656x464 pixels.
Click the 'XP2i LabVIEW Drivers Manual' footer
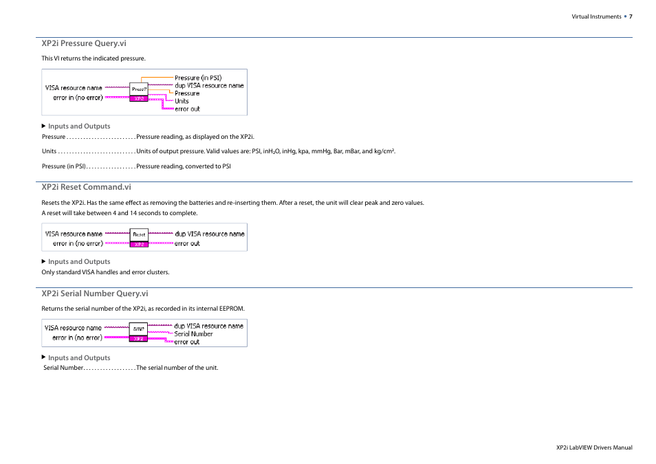click(594, 448)
